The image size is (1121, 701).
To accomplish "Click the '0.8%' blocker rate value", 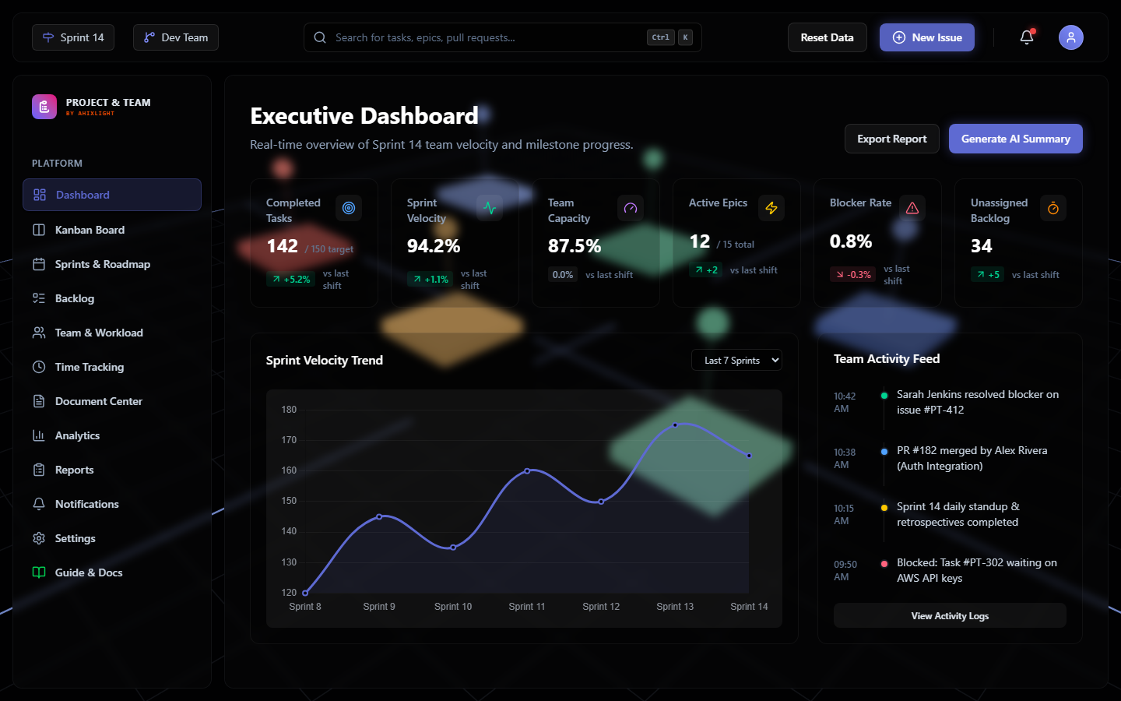I will click(x=851, y=241).
